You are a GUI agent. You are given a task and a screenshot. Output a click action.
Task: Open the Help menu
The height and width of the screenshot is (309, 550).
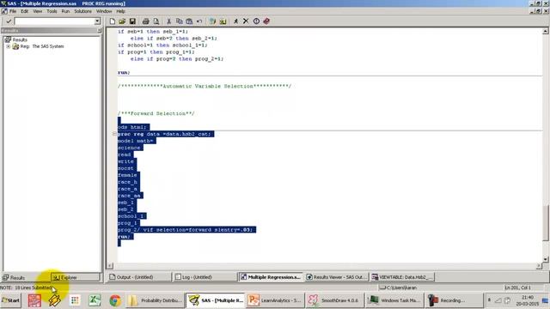120,11
